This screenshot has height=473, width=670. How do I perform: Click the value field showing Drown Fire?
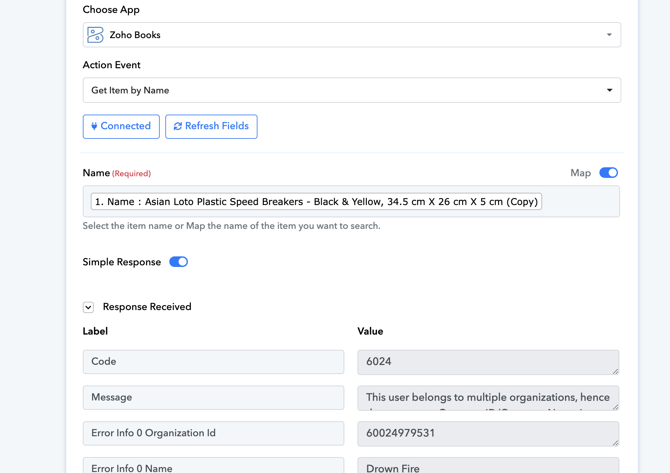tap(488, 465)
